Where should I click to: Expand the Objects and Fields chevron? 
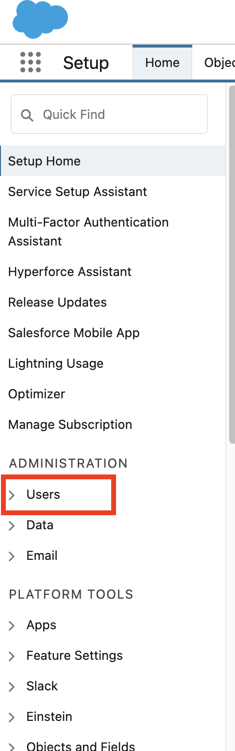(x=12, y=747)
